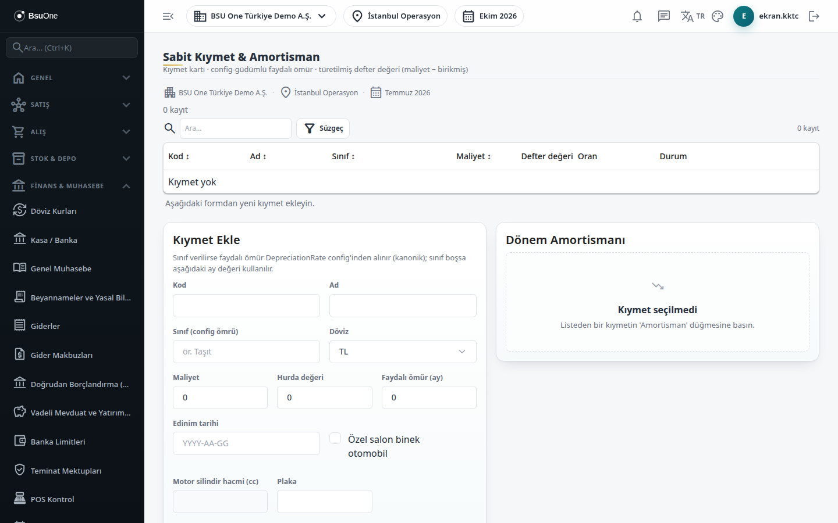Click the Faydalı ömür (ay) field
838x523 pixels.
[429, 397]
